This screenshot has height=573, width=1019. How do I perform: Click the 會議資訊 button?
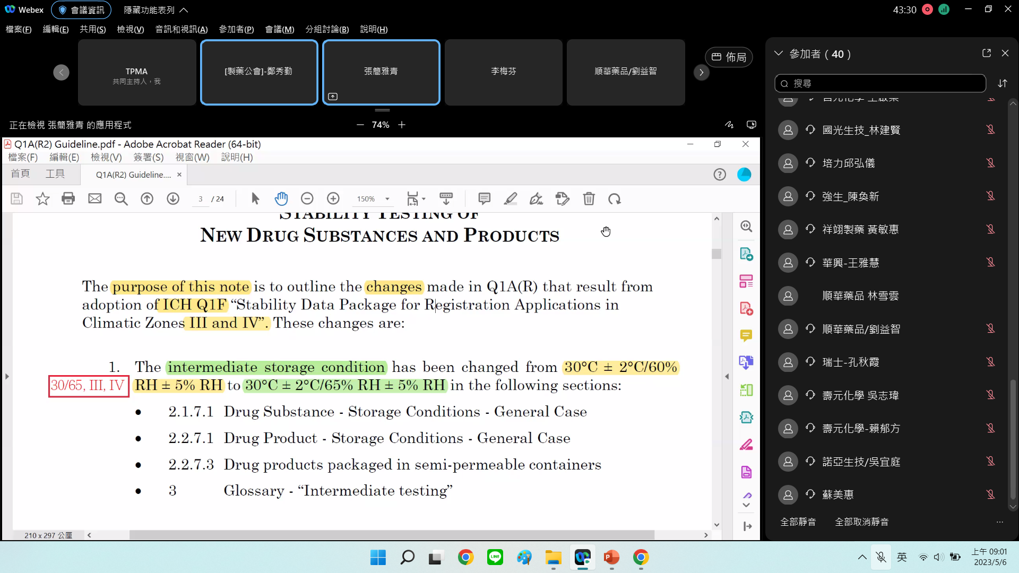coord(82,10)
